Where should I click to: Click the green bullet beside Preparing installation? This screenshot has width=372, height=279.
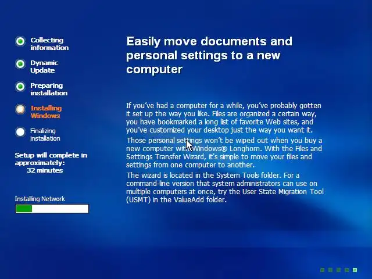coord(20,87)
